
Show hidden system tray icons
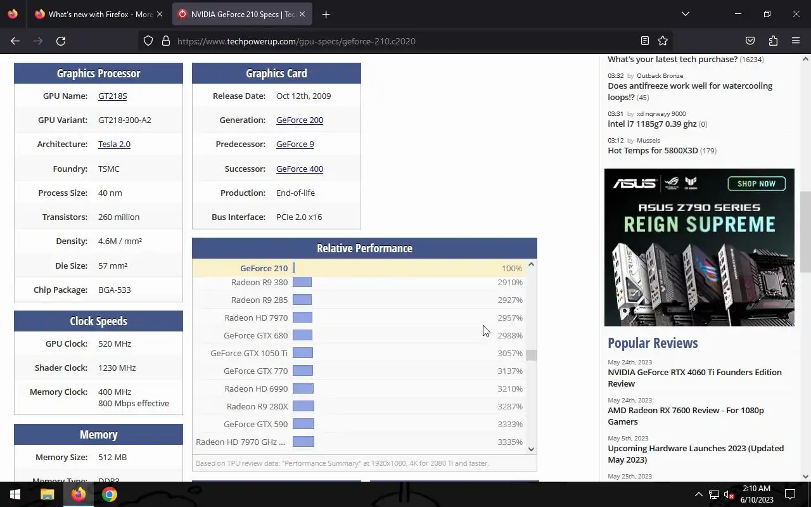pos(698,494)
